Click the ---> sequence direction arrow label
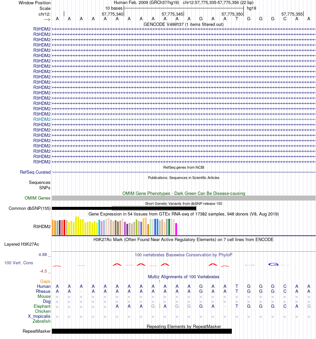 pyautogui.click(x=47, y=20)
